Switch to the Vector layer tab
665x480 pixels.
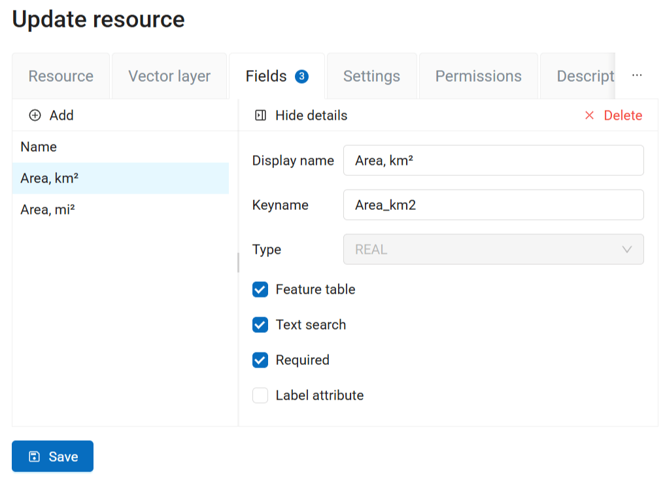[x=169, y=77]
